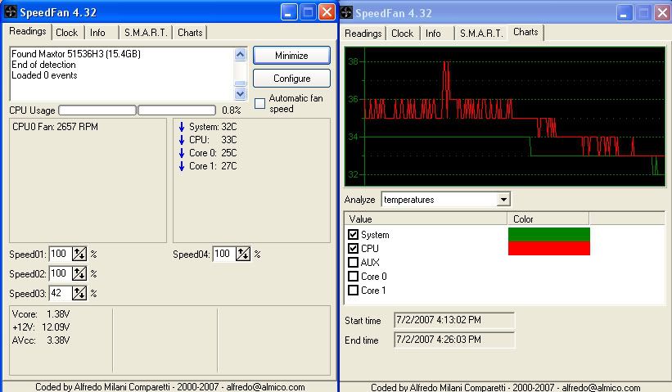672x392 pixels.
Task: Click SpeedFan app icon in right window title bar
Action: [346, 13]
